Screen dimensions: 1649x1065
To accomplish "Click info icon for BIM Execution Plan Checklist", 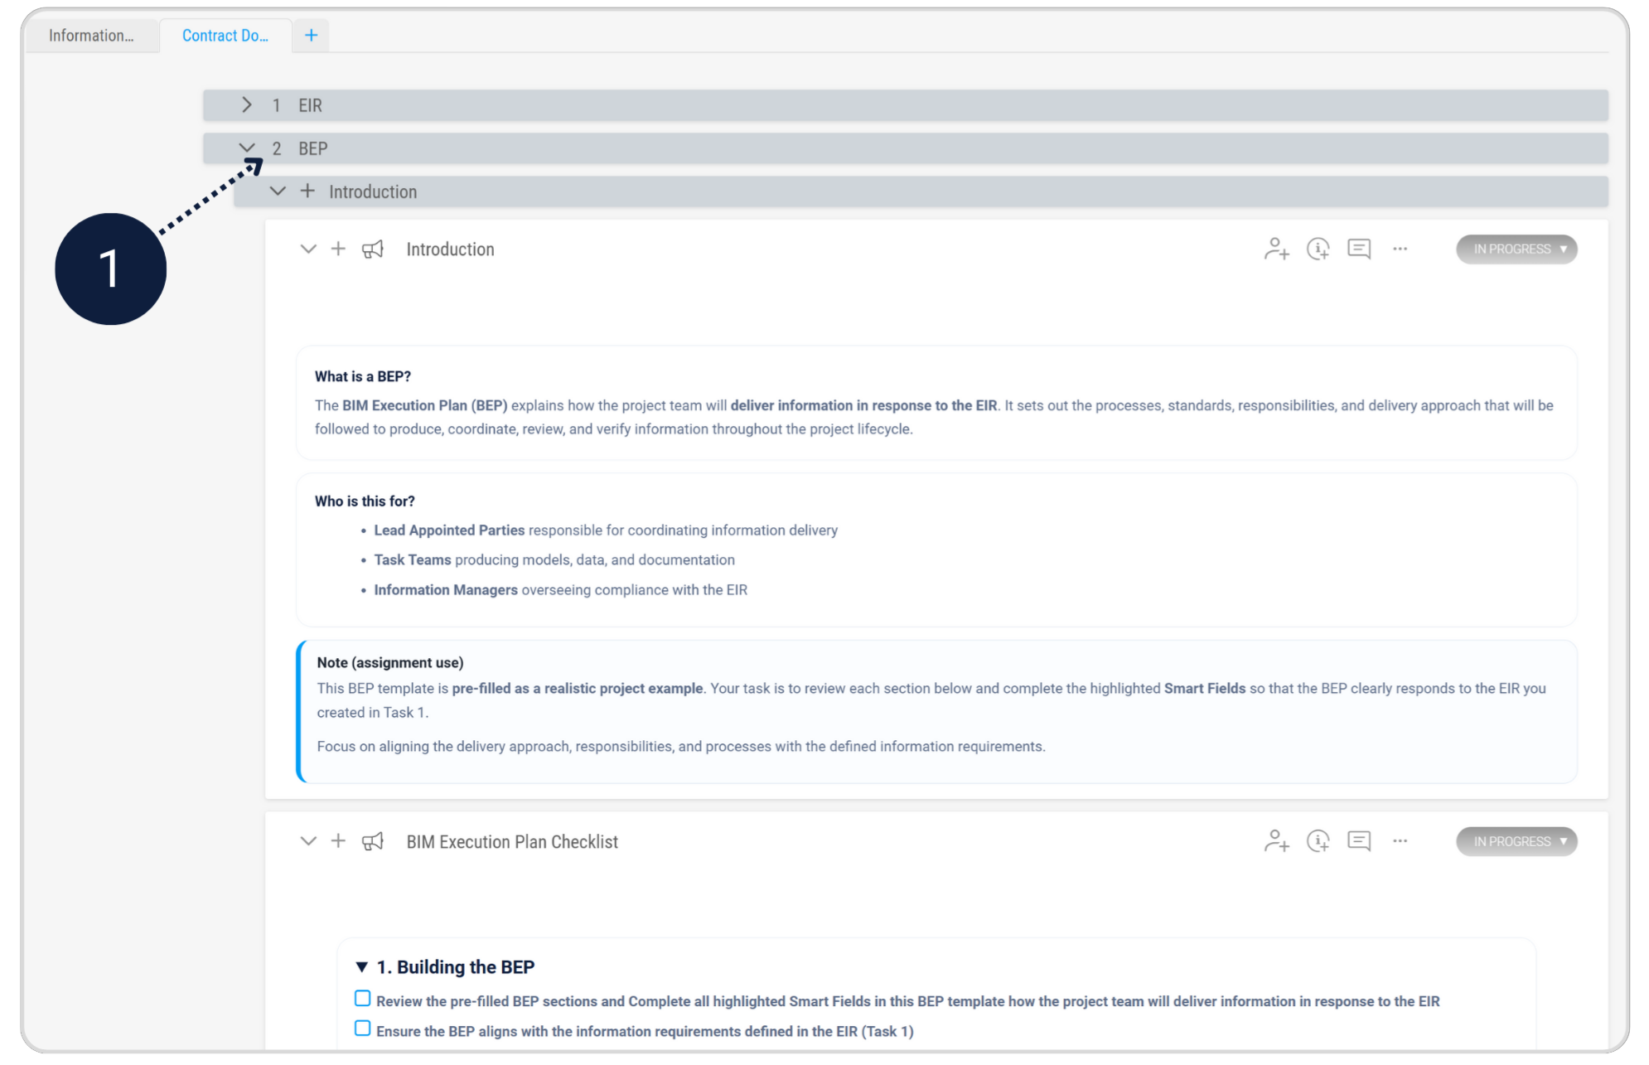I will (1318, 841).
